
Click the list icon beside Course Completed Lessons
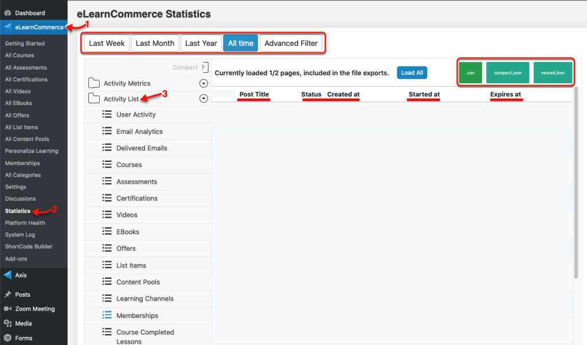[107, 331]
